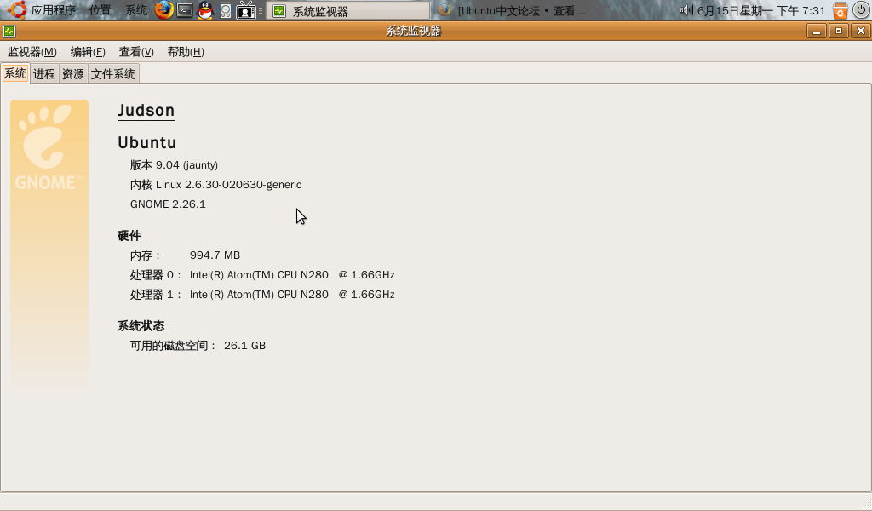Click the Linux 2.6.30-020630-generic kernel line
This screenshot has height=511, width=872.
point(215,184)
